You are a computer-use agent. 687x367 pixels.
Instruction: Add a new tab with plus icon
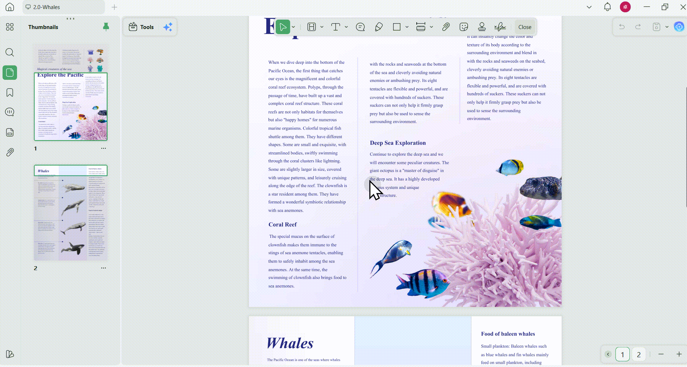coord(114,7)
